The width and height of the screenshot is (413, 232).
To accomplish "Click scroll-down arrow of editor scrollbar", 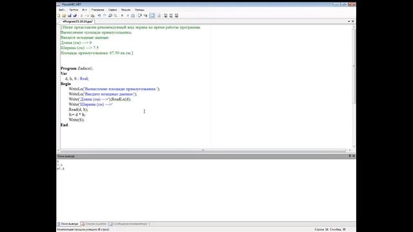I will click(354, 146).
